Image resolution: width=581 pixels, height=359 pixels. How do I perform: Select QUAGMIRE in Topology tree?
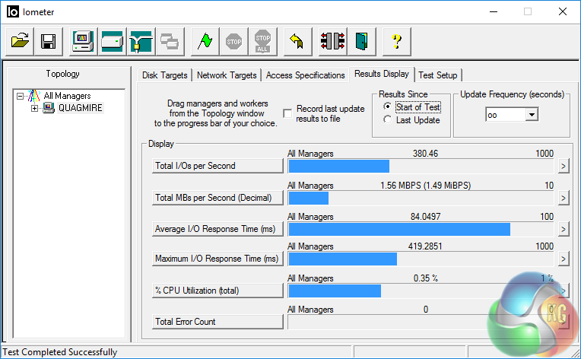coord(81,108)
